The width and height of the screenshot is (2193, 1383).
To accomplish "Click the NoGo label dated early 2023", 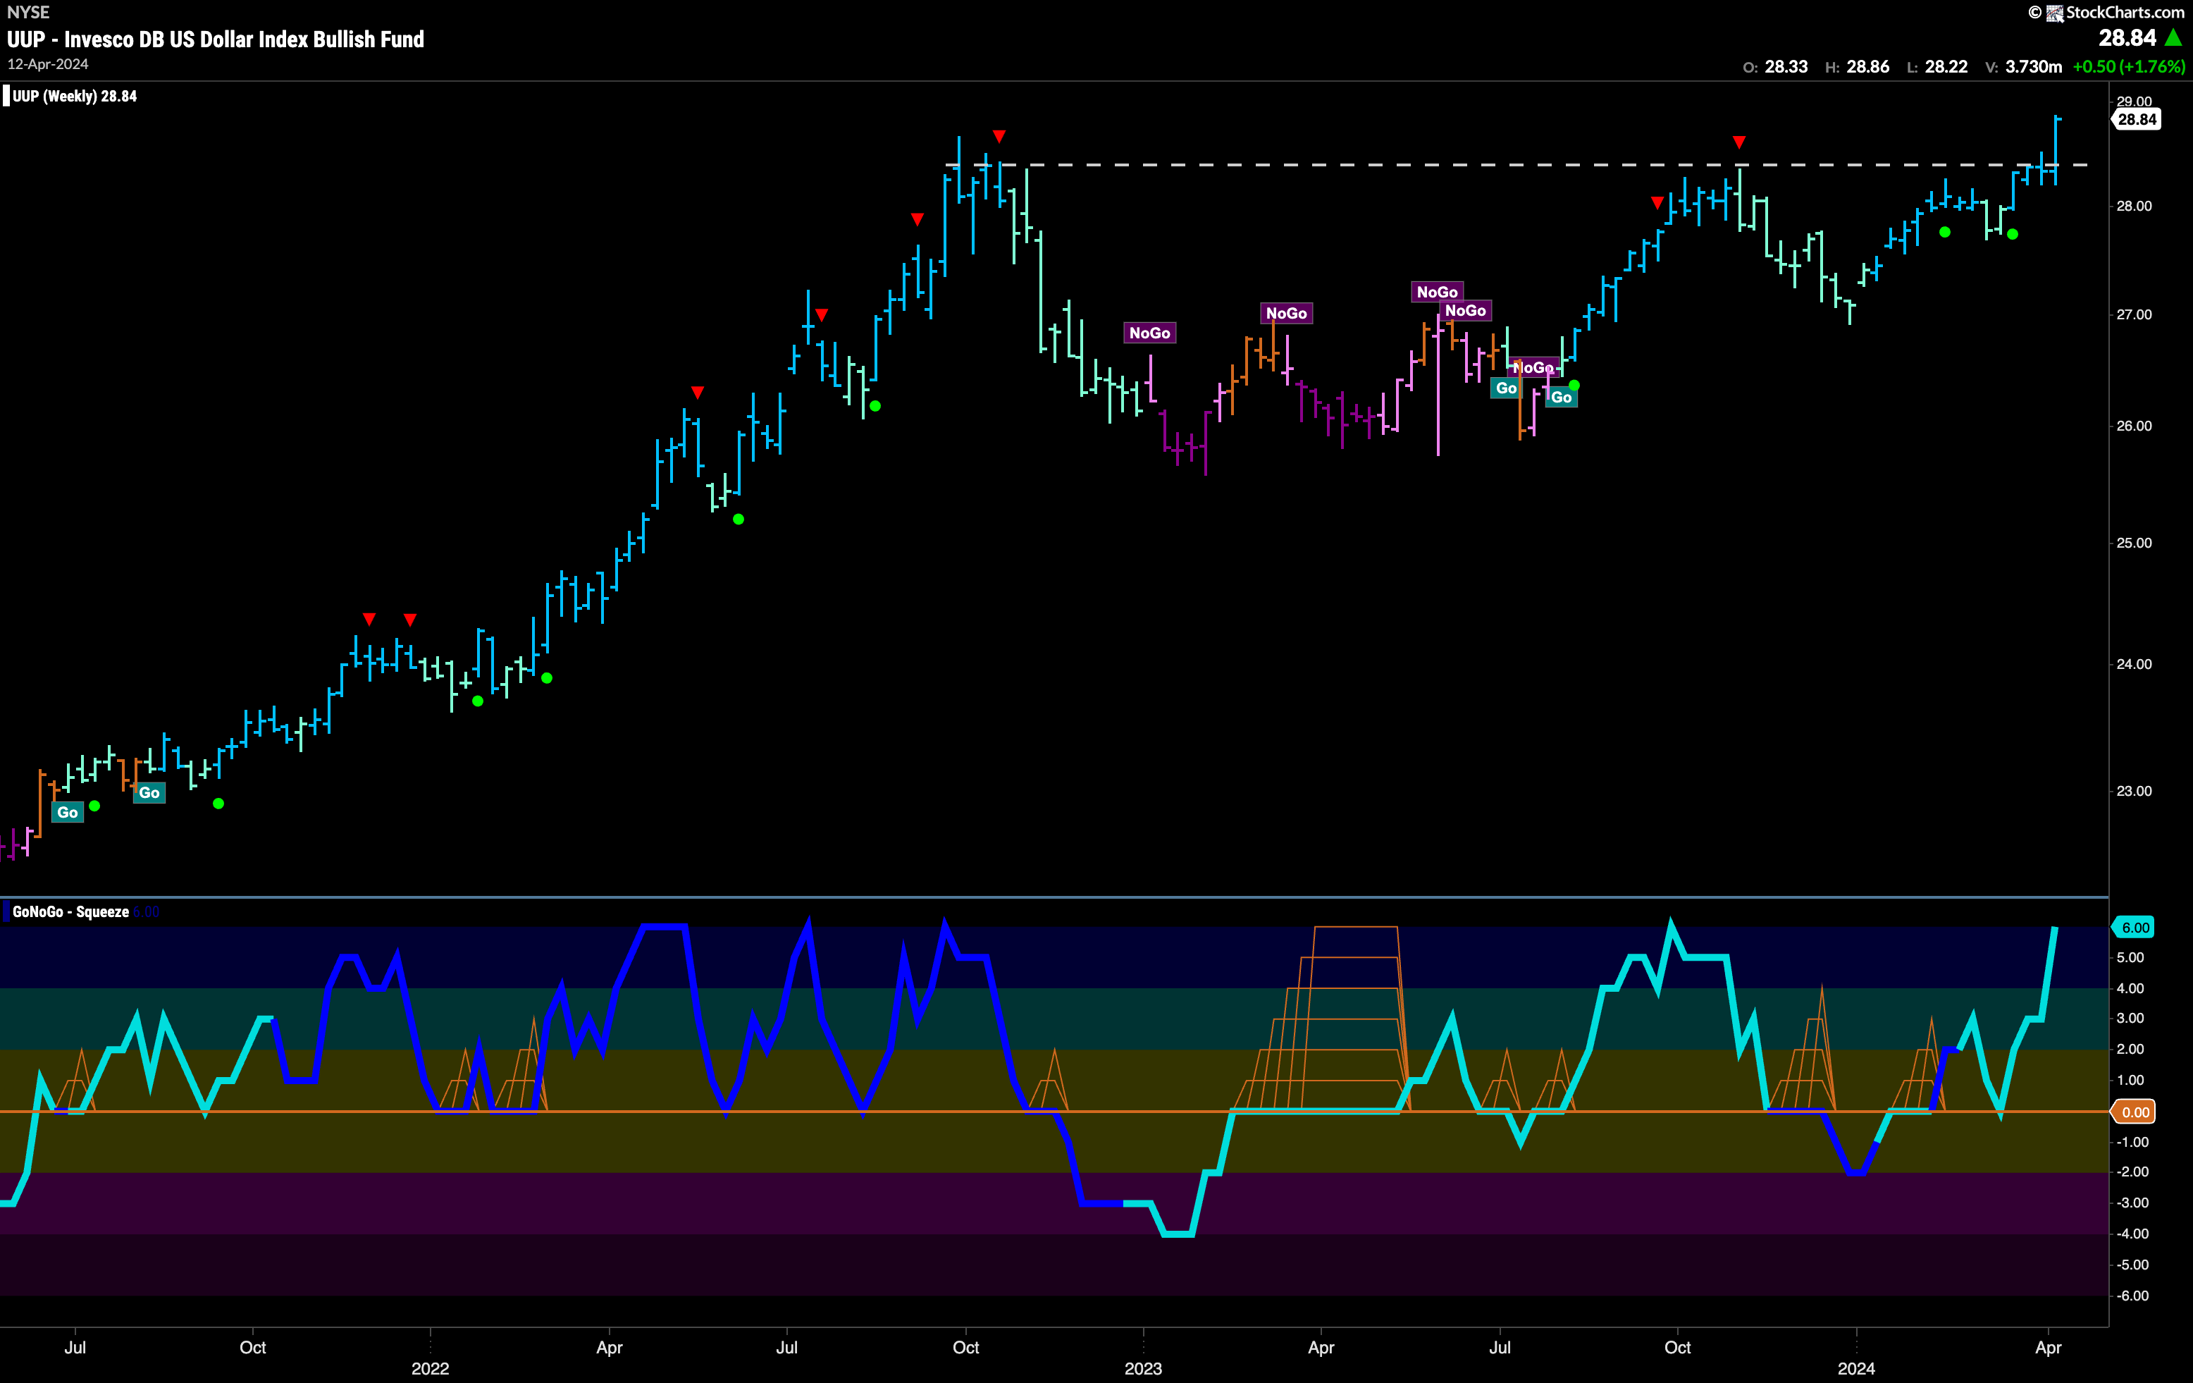I will pos(1149,333).
